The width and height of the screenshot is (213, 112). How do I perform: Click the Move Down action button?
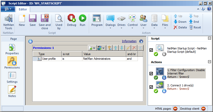tap(180, 22)
